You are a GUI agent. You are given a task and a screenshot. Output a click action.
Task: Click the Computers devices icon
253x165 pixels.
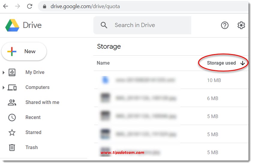click(12, 87)
